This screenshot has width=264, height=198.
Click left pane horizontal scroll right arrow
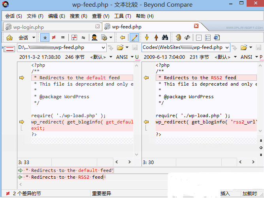point(129,162)
